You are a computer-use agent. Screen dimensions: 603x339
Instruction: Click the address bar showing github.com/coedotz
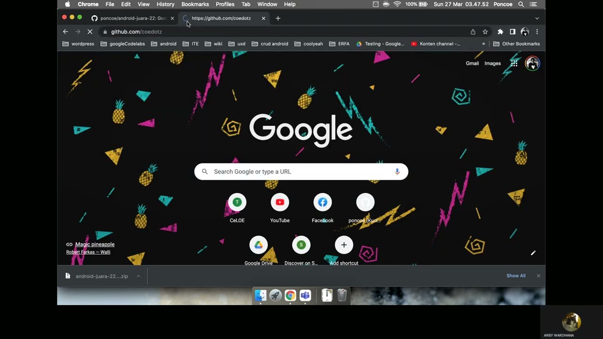(285, 32)
